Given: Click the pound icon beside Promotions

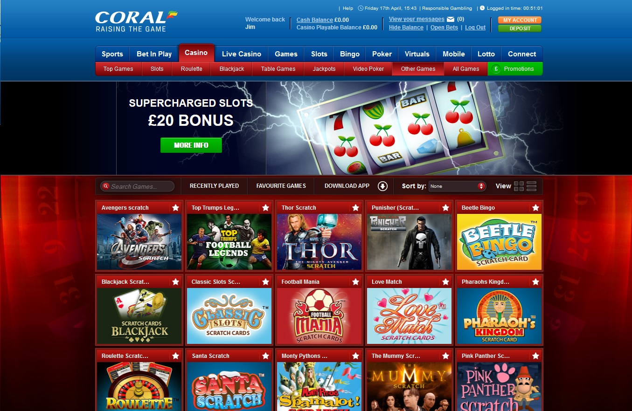Looking at the screenshot, I should pyautogui.click(x=496, y=69).
